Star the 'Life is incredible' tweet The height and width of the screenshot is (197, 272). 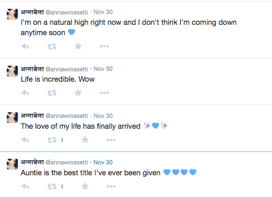click(78, 93)
